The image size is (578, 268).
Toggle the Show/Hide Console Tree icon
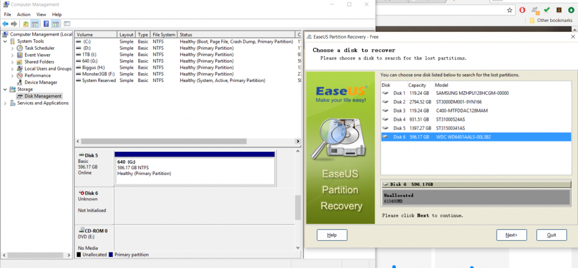pyautogui.click(x=35, y=24)
